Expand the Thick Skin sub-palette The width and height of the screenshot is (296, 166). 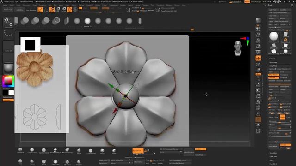(x=273, y=157)
